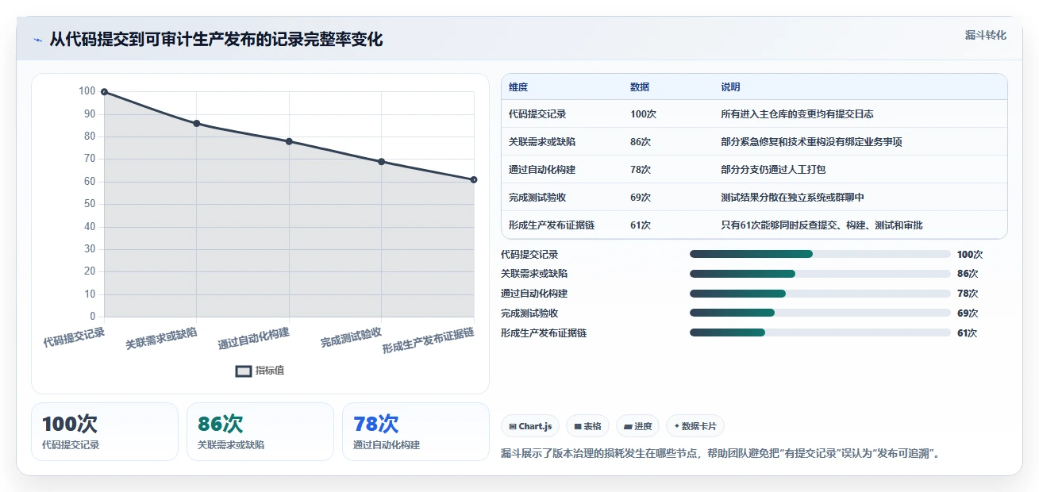
Task: Click the x-axis label 形成生产发布证据链 under the chart
Action: (429, 341)
